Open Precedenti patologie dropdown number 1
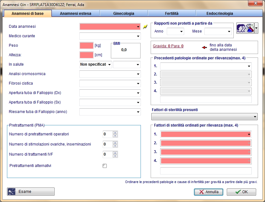Screen dimensions: 265x202 (x=249, y=66)
